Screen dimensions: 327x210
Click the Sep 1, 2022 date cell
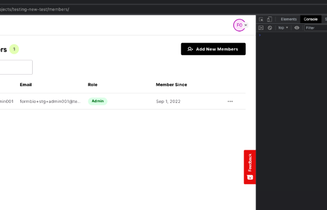[168, 102]
